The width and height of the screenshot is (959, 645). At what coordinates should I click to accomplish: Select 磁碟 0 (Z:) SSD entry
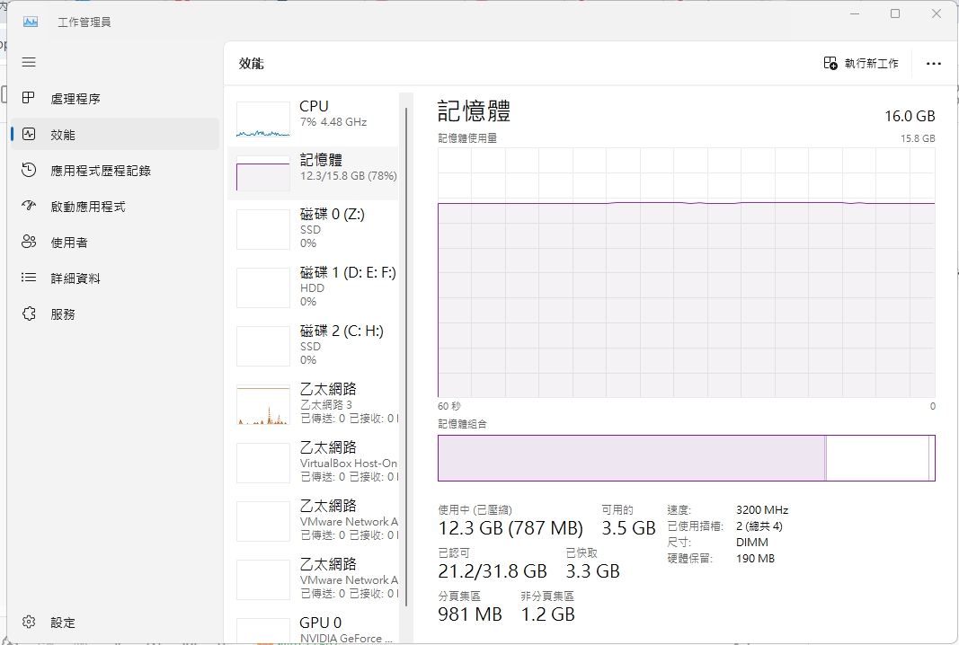coord(315,228)
